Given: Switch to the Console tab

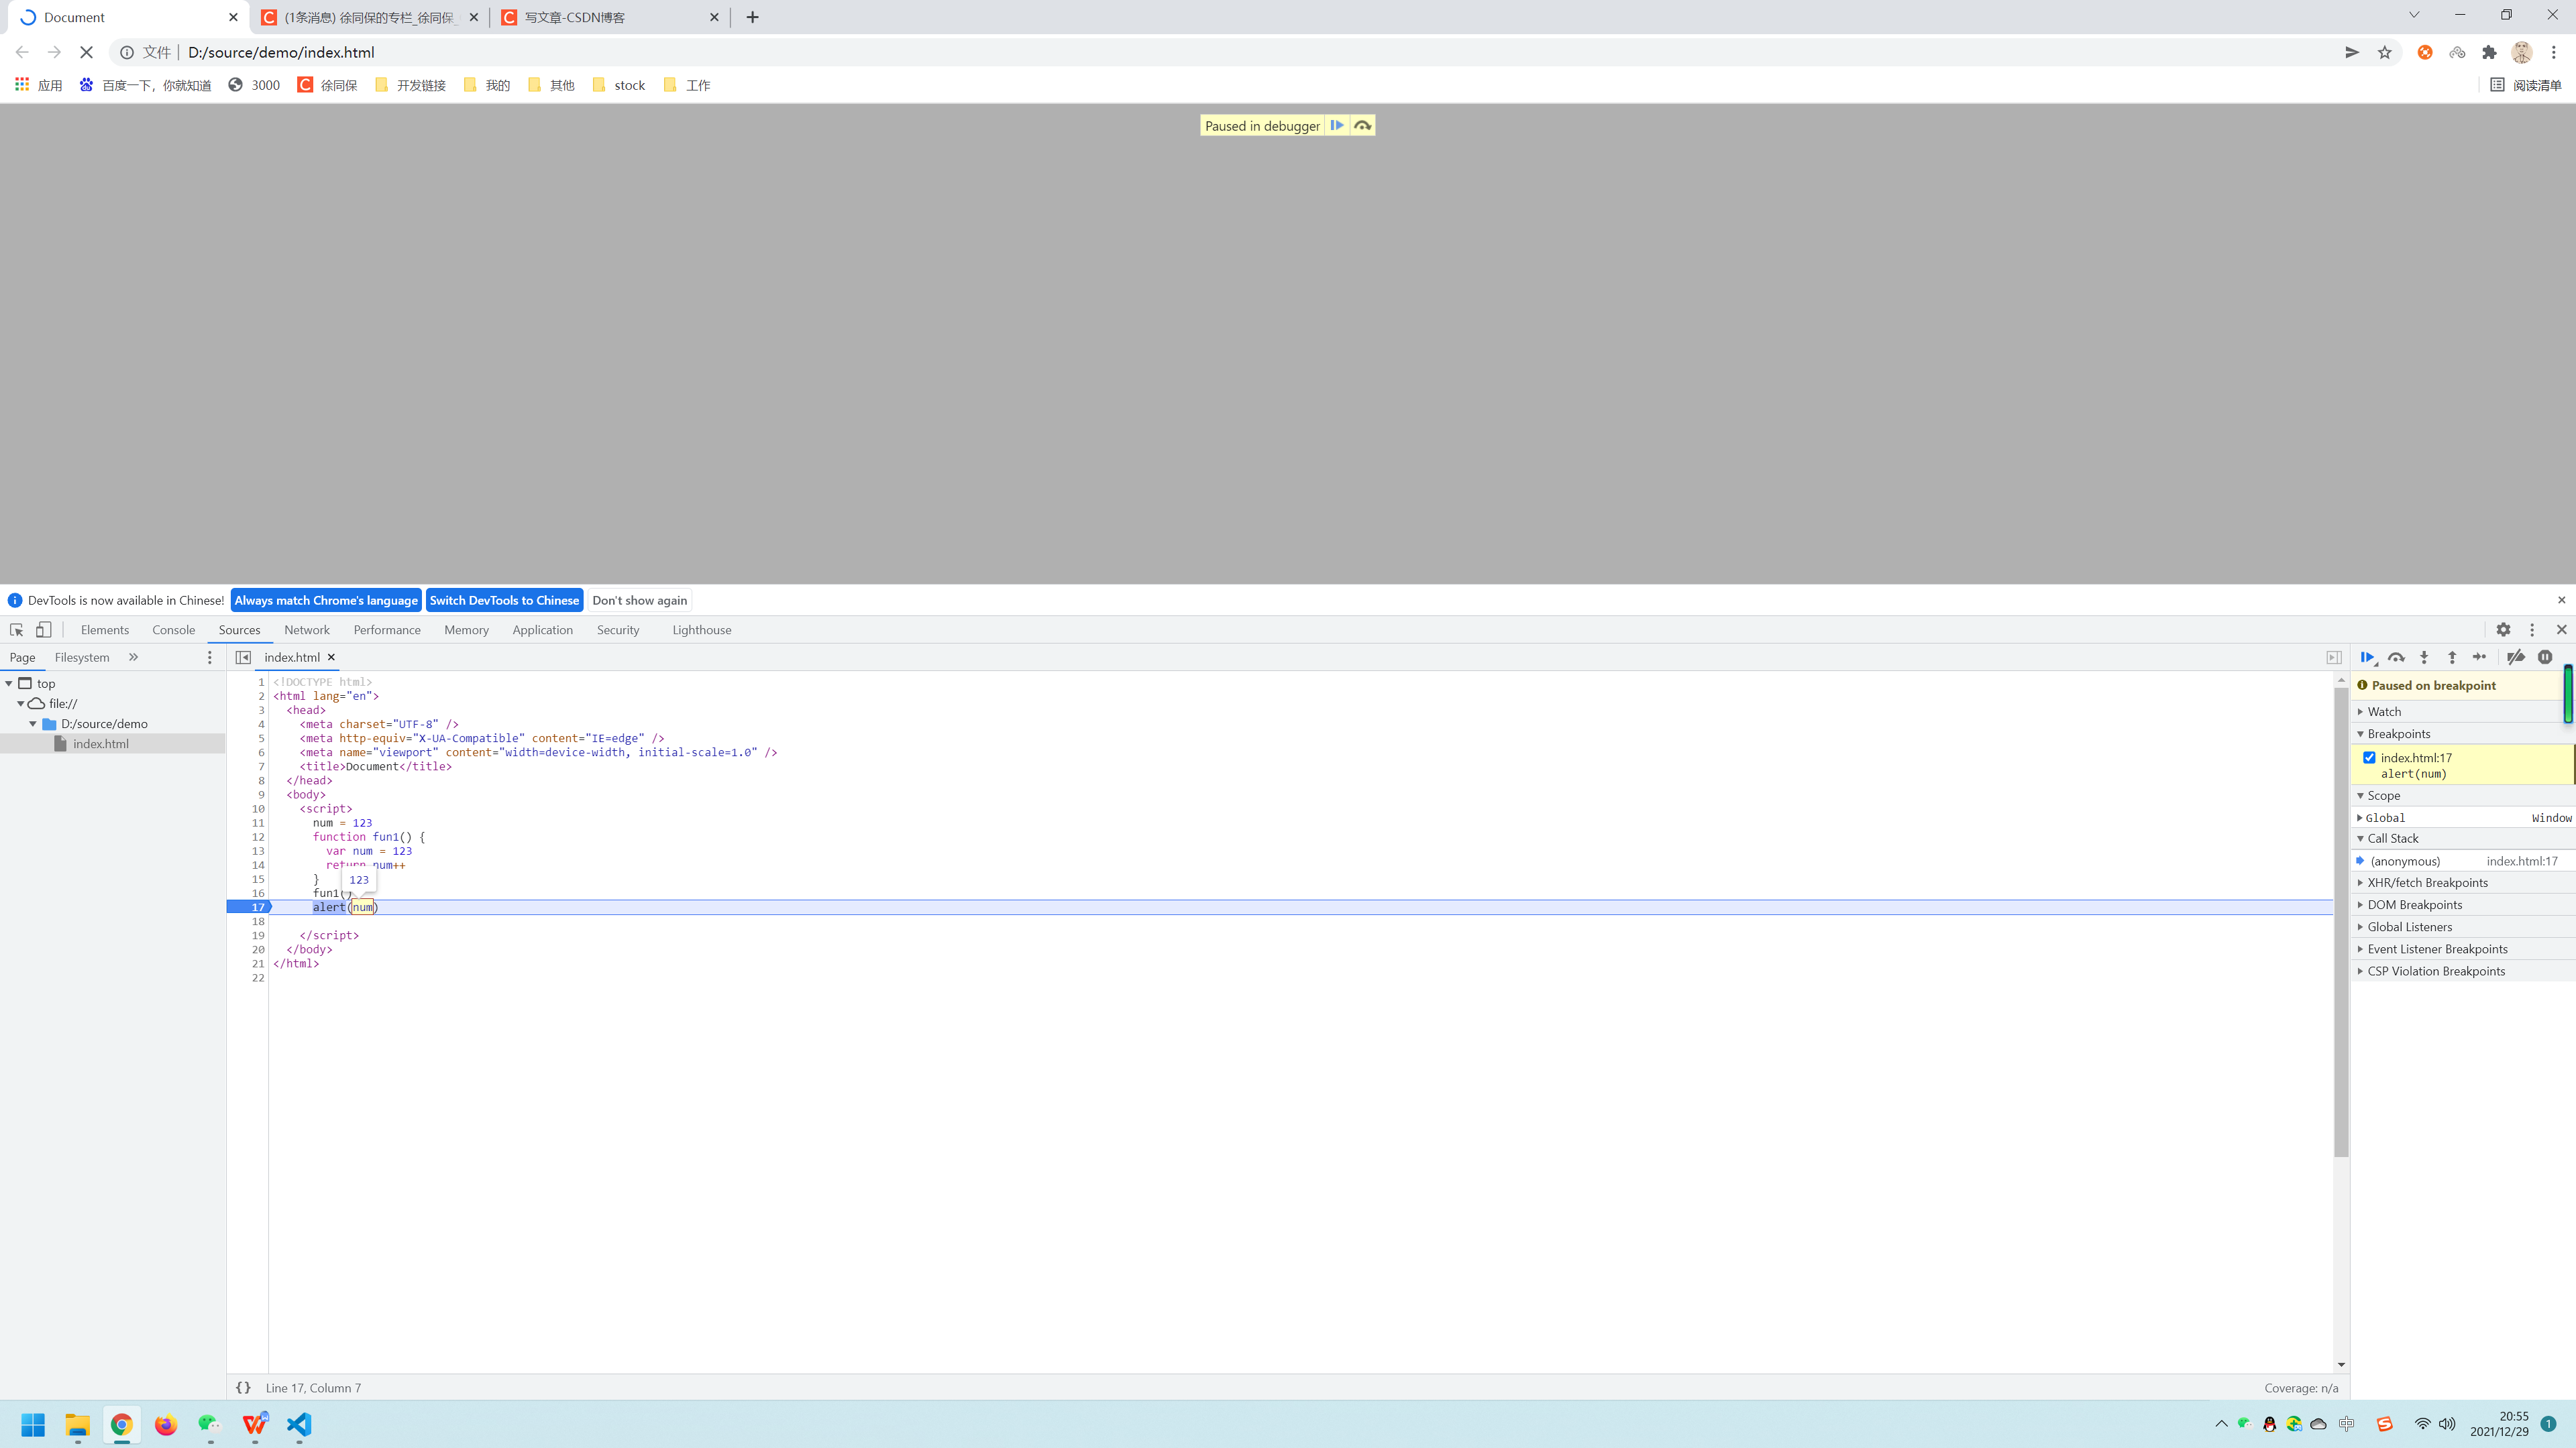Looking at the screenshot, I should pos(173,629).
